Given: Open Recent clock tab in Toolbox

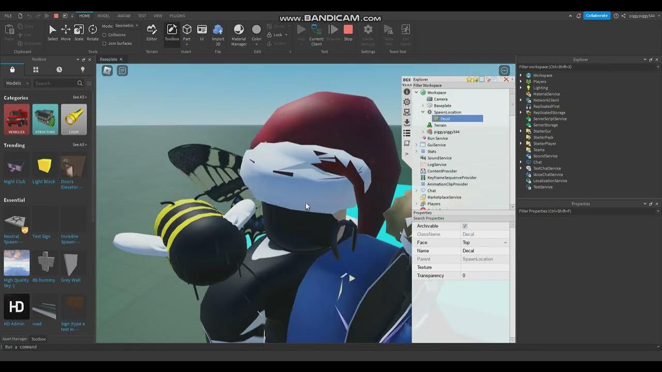Looking at the screenshot, I should point(59,69).
